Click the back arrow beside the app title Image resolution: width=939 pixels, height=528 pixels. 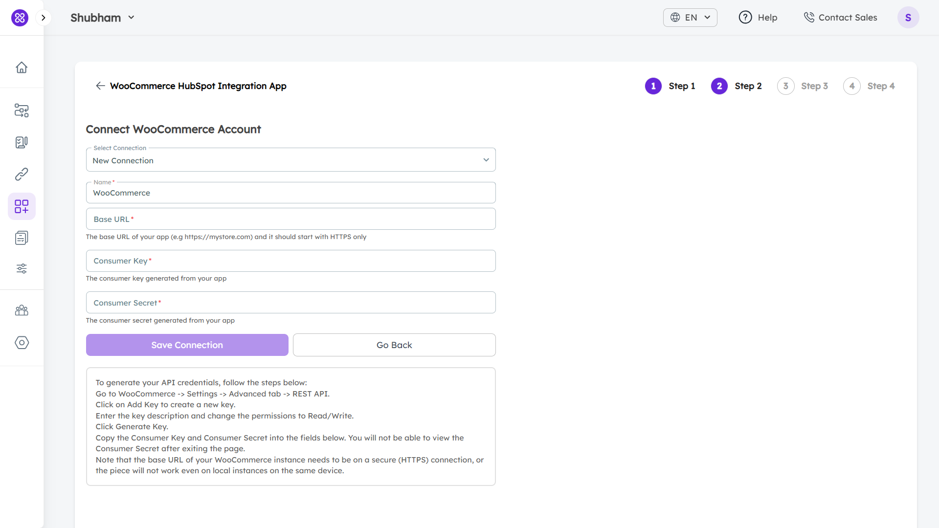(x=100, y=86)
